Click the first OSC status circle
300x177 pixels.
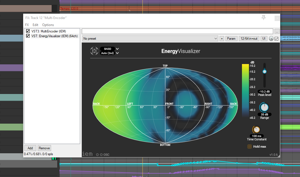pyautogui.click(x=97, y=155)
